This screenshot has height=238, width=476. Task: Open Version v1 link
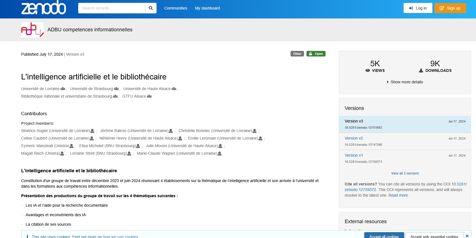pos(354,155)
